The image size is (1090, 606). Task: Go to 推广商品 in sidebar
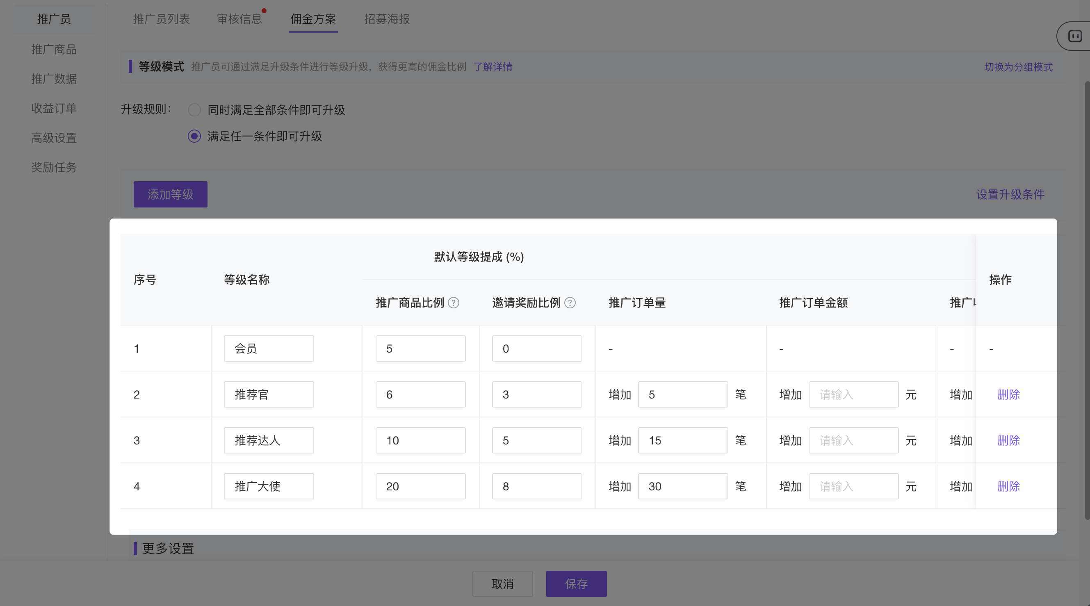(54, 50)
